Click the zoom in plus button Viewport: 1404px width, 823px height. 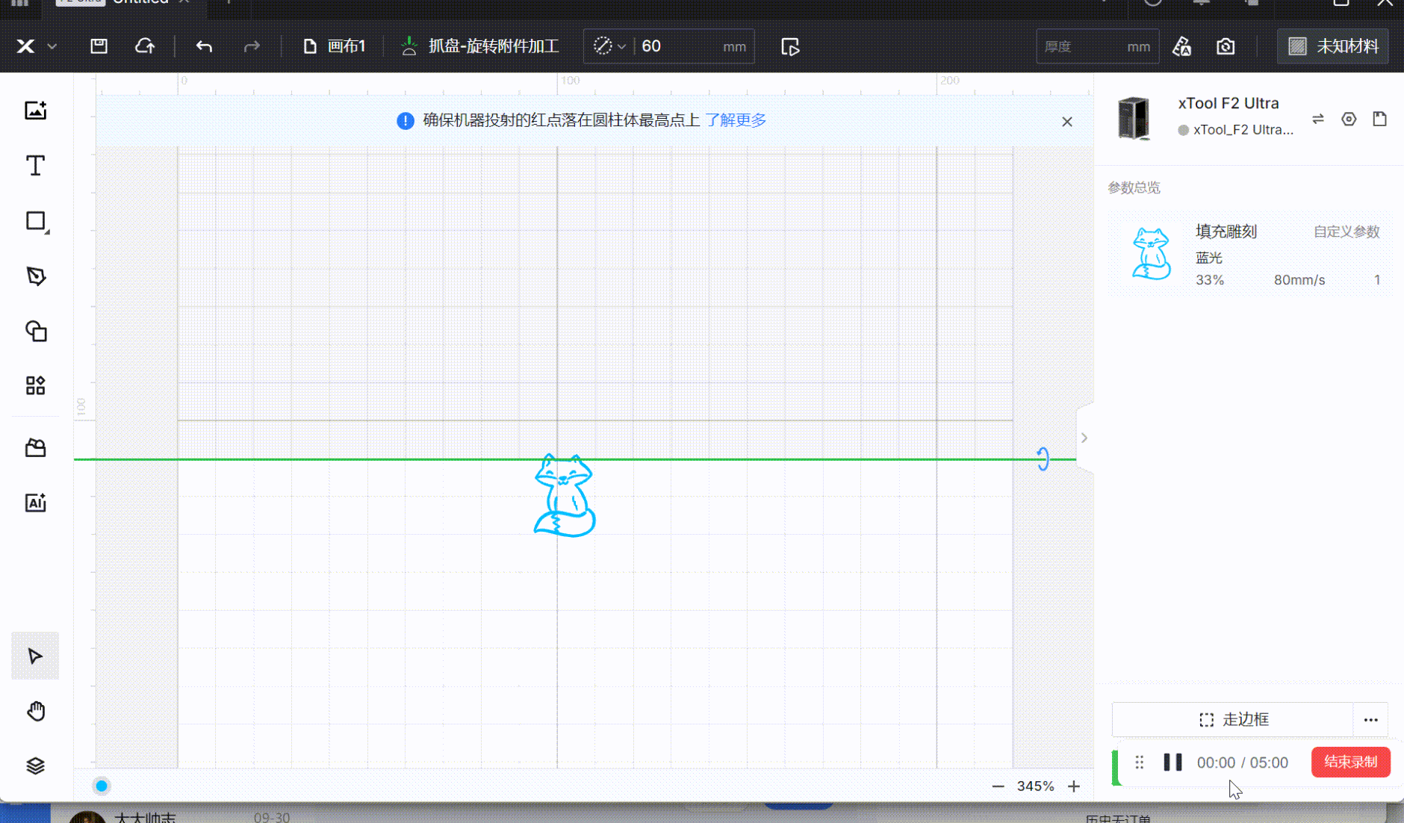[1073, 786]
